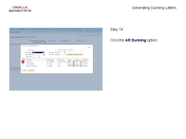Open the Run Date calendar picker icon
The width and height of the screenshot is (186, 139).
(x=65, y=53)
